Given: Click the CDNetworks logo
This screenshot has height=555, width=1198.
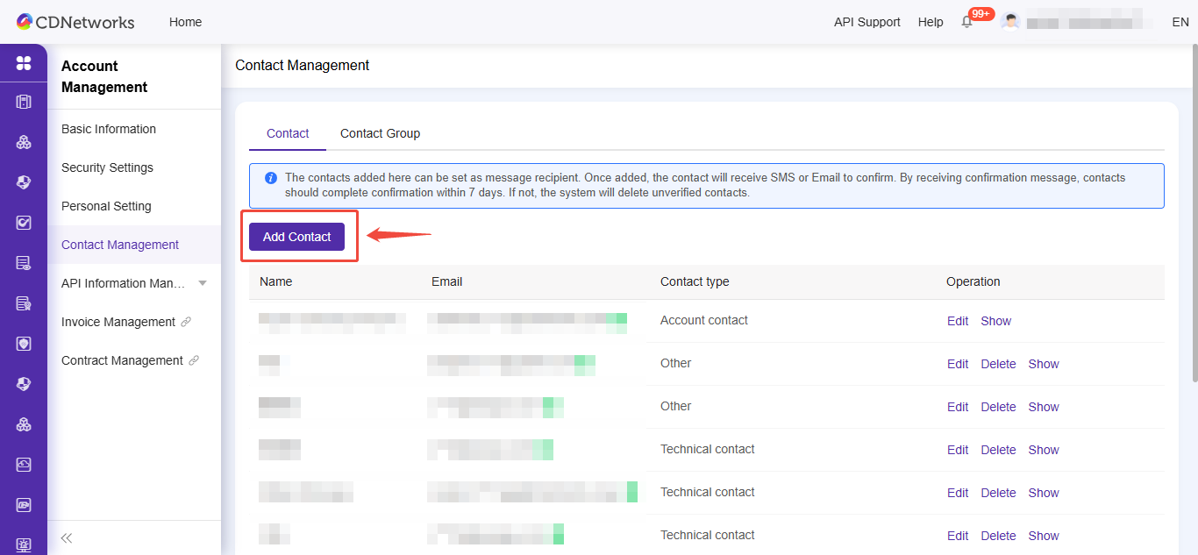Looking at the screenshot, I should pyautogui.click(x=75, y=22).
